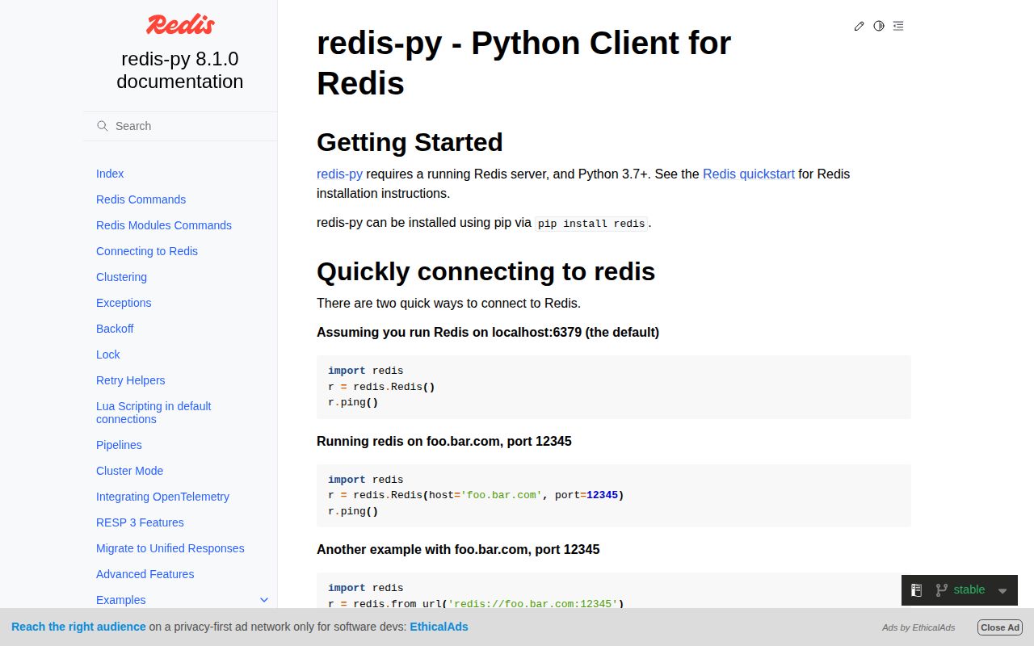Open the Lock documentation link

coord(107,354)
